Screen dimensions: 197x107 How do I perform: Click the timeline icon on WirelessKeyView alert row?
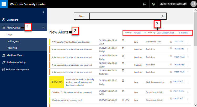click(x=123, y=40)
